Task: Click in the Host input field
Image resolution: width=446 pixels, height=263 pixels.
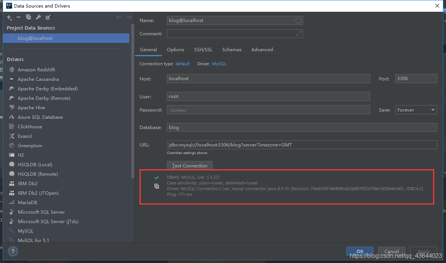Action: pyautogui.click(x=268, y=79)
